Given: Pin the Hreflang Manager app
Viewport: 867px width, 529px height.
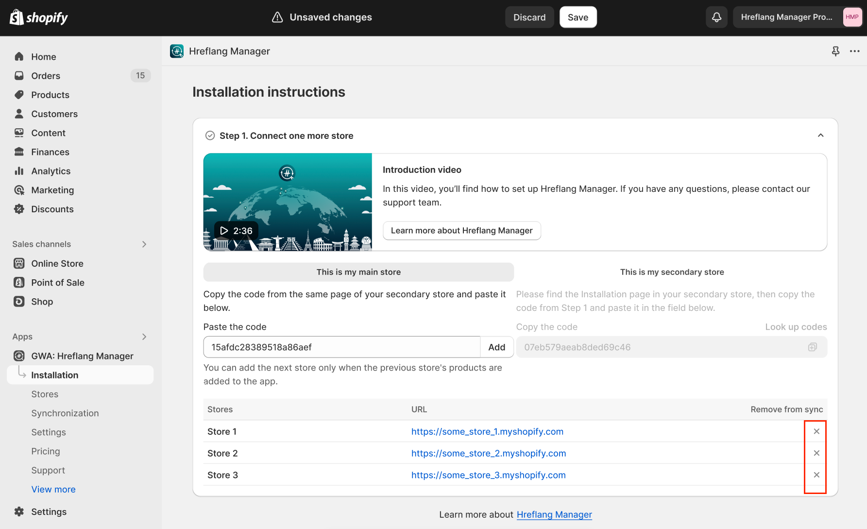Looking at the screenshot, I should click(835, 51).
